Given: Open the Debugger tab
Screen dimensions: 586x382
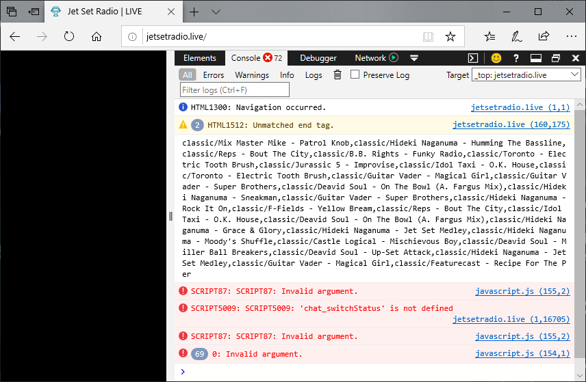Looking at the screenshot, I should pyautogui.click(x=318, y=58).
